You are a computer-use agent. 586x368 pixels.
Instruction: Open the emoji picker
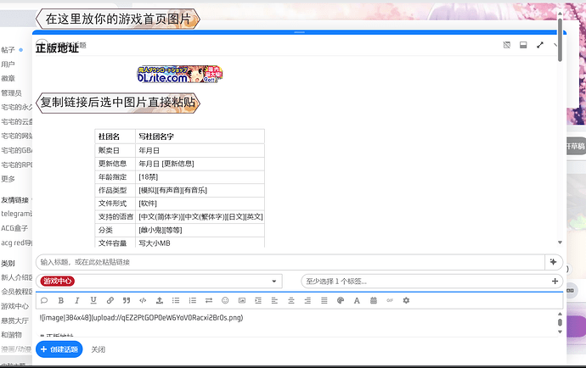click(x=225, y=300)
